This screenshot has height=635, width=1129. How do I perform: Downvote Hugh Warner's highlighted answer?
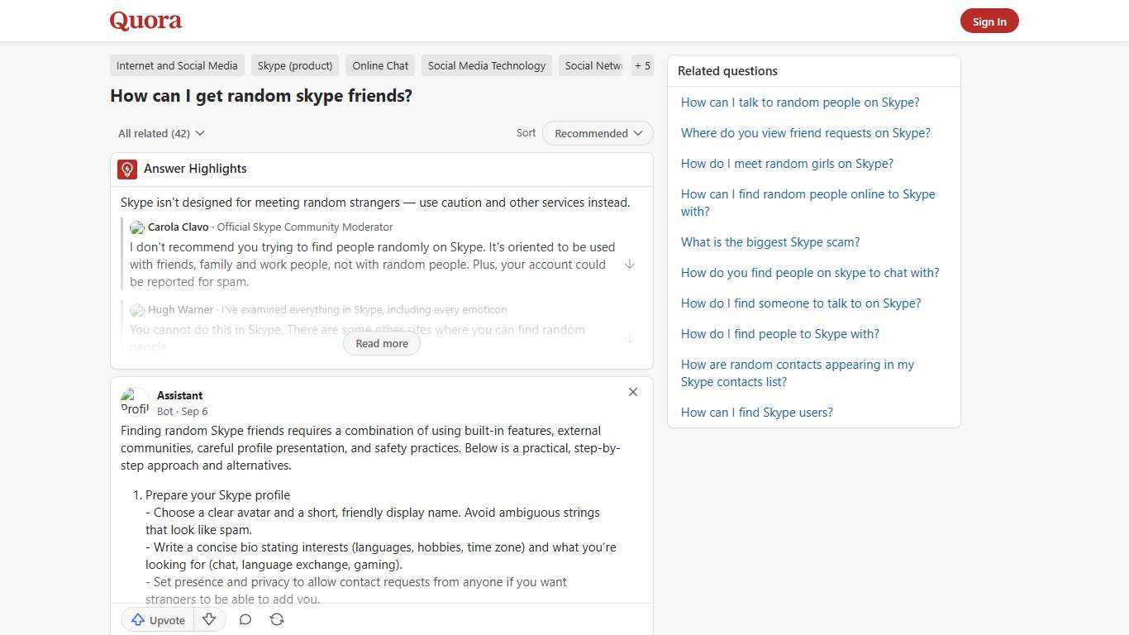[x=630, y=337]
